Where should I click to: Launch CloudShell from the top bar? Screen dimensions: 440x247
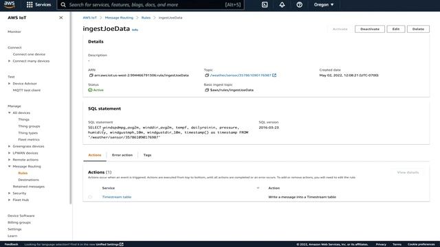[265, 5]
